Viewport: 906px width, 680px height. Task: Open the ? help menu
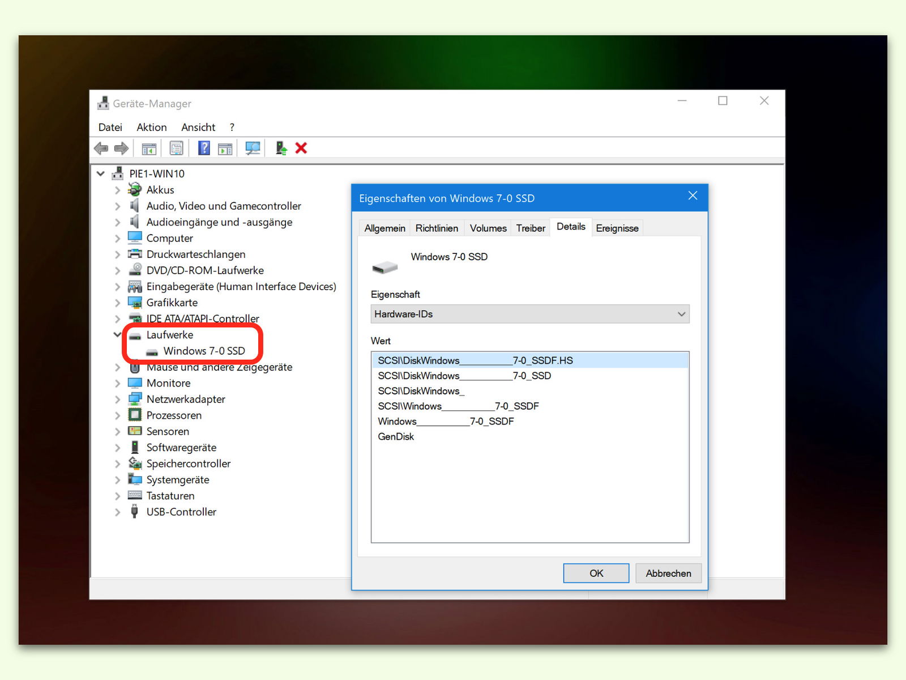pos(232,127)
